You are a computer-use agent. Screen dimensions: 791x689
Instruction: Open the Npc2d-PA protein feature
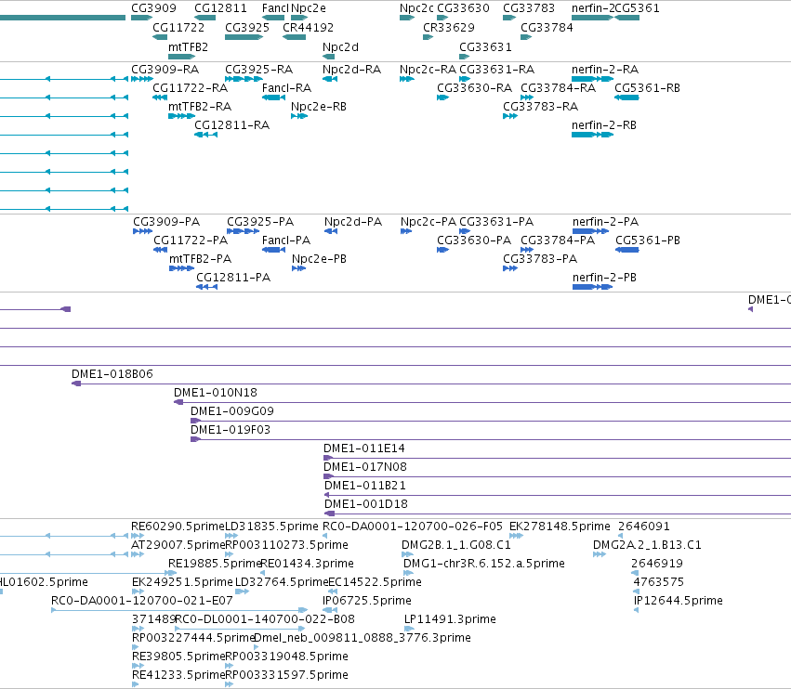331,231
